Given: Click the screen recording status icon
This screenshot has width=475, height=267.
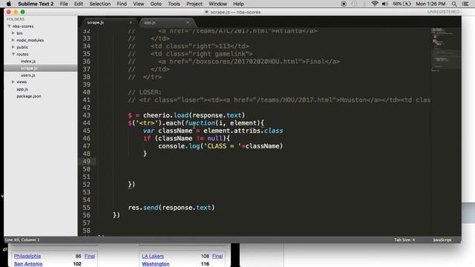Looking at the screenshot, I should pos(344,4).
